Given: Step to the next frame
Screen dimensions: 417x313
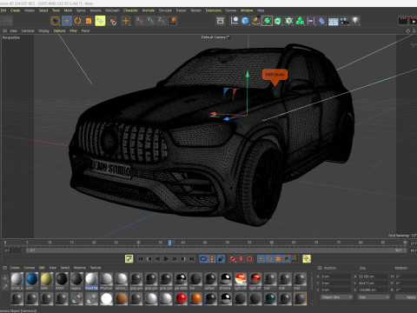Looking at the screenshot, I should coord(175,258).
